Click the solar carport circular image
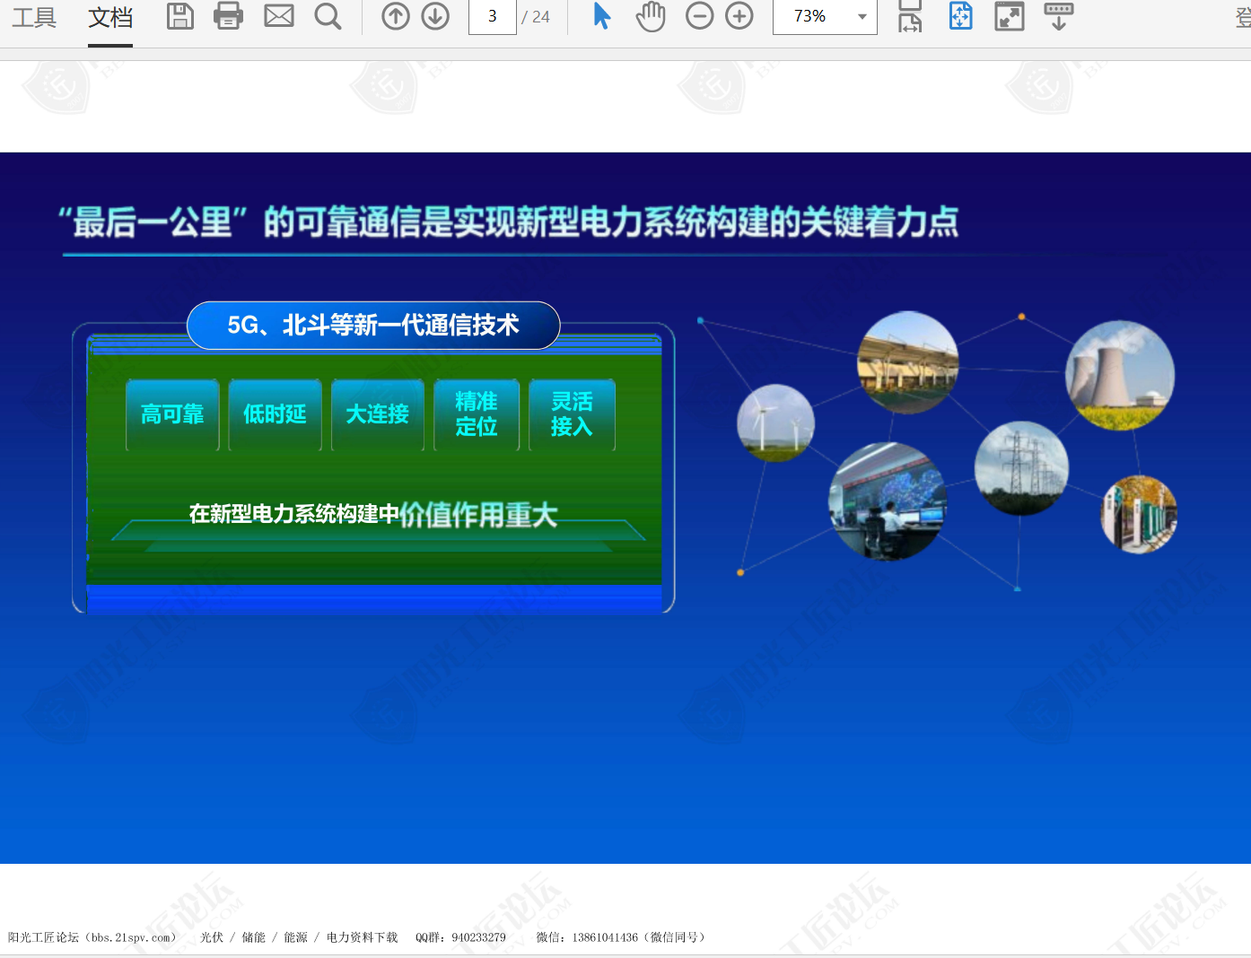Viewport: 1251px width, 958px height. point(908,362)
